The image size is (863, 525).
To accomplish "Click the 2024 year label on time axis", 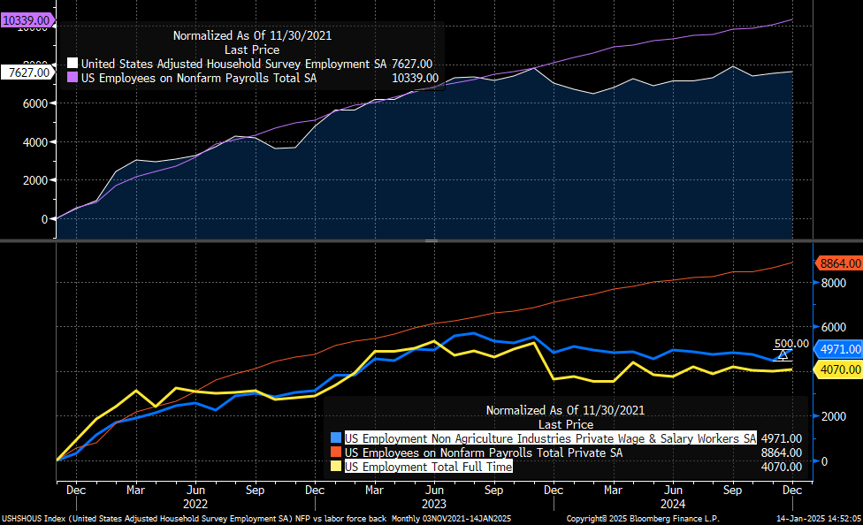I will coord(672,501).
